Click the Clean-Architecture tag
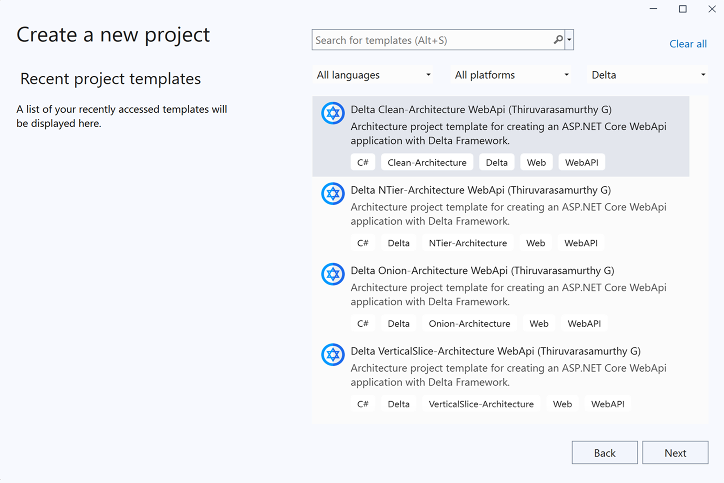 [427, 163]
